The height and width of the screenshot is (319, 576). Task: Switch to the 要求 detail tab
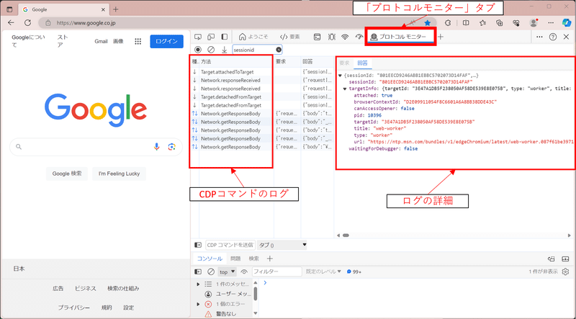tap(344, 63)
